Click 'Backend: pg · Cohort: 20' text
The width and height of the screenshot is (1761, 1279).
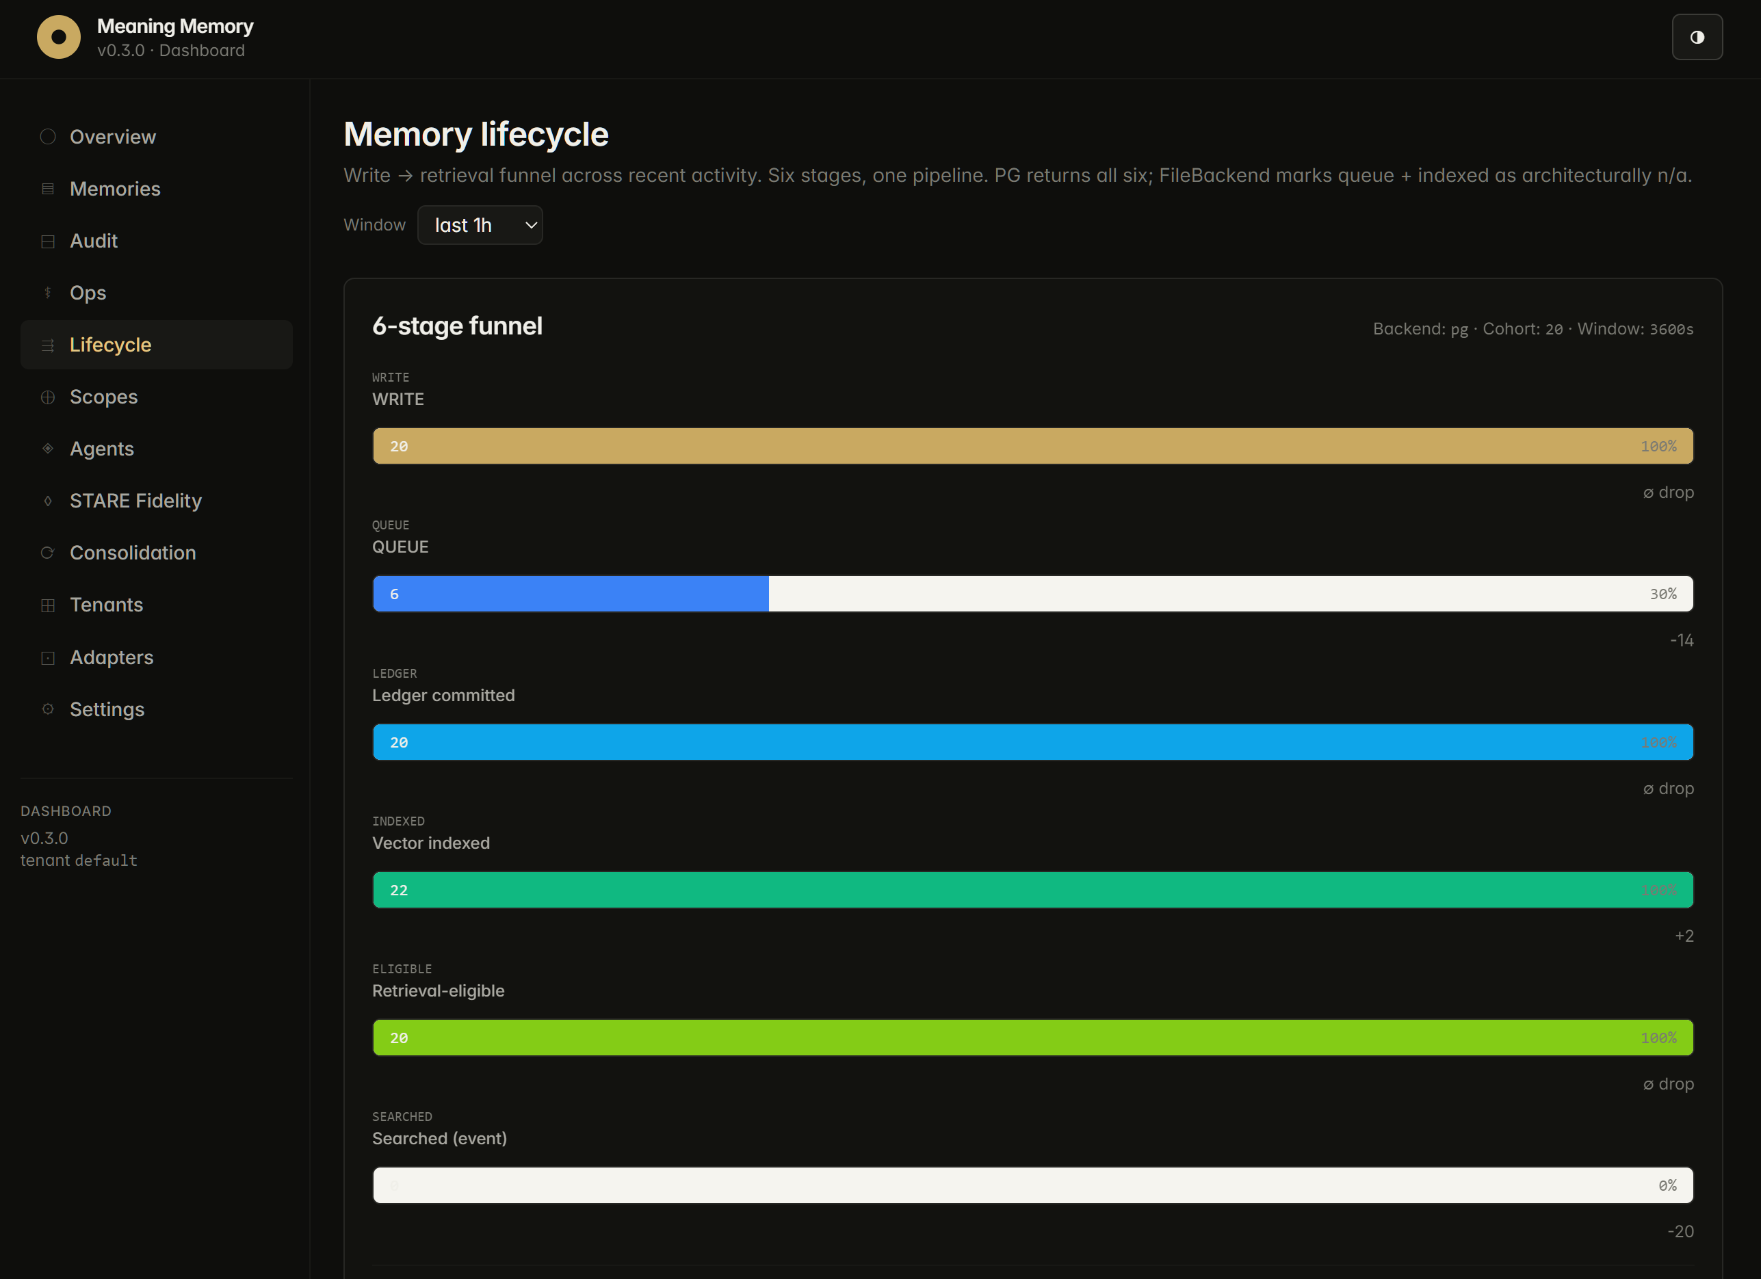point(1467,329)
